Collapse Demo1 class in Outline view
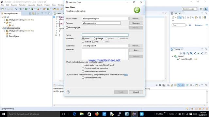Image resolution: width=209 pixels, height=117 pixels. tap(172, 56)
